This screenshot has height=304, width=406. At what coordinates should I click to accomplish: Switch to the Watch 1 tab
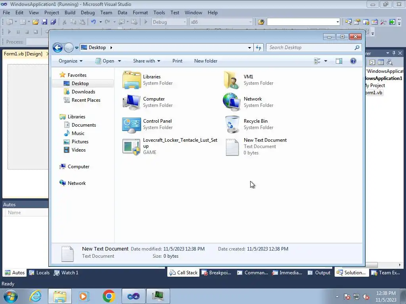pos(66,273)
